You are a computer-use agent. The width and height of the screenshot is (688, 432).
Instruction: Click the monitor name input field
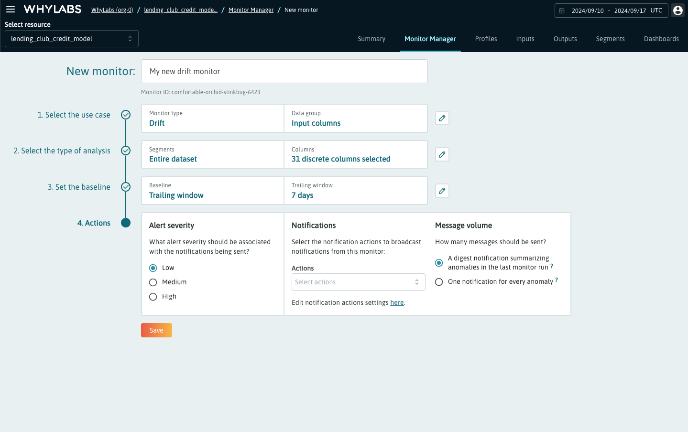tap(284, 71)
